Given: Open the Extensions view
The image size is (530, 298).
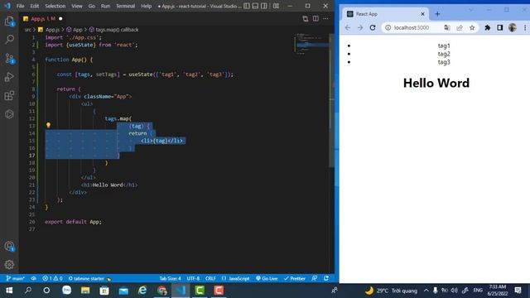Looking at the screenshot, I should point(9,96).
